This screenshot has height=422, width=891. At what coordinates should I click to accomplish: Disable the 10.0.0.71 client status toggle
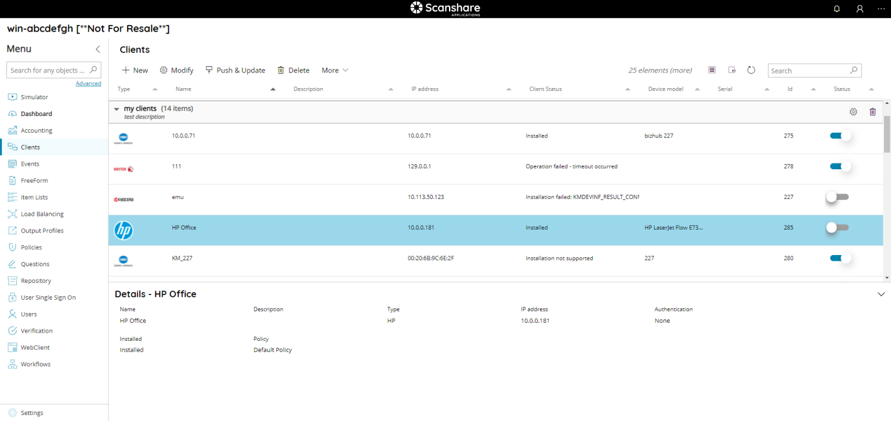838,135
